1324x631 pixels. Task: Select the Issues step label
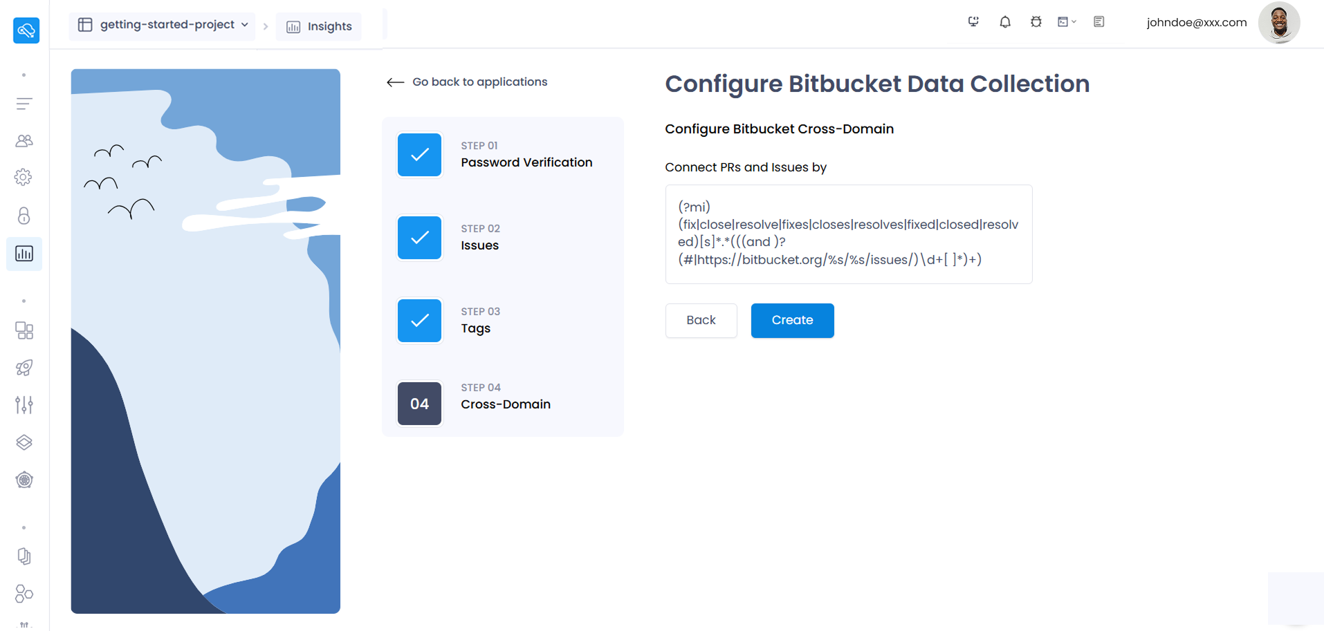click(x=479, y=245)
